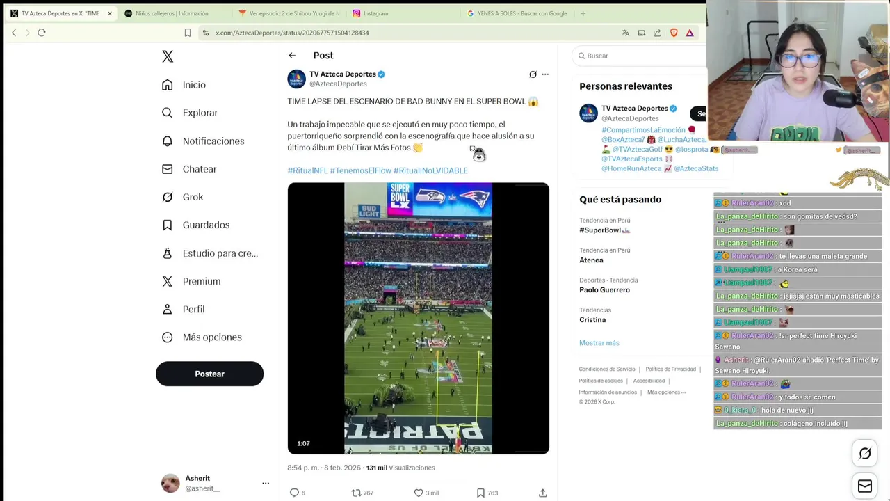This screenshot has width=890, height=501.
Task: Open Información de anuncios link
Action: click(x=608, y=392)
